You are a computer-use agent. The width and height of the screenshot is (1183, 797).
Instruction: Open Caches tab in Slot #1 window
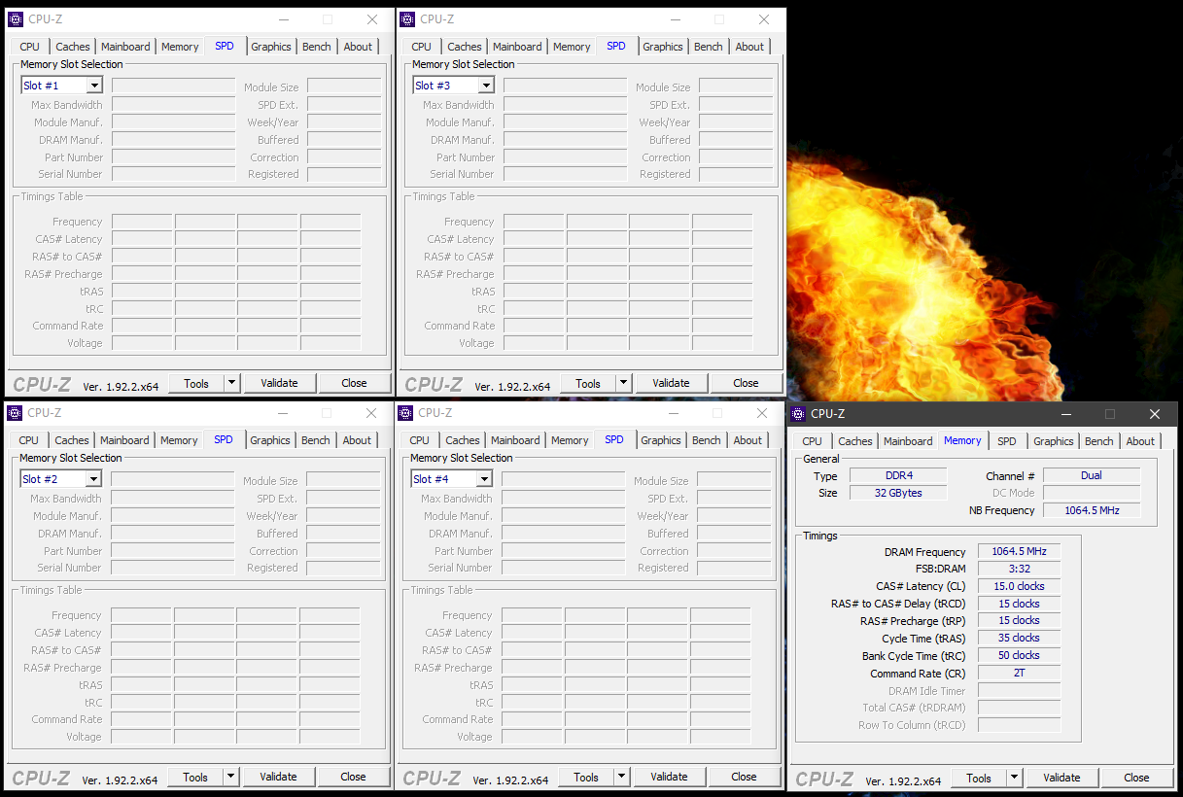[73, 47]
